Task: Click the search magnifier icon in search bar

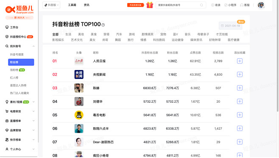Action: click(x=201, y=5)
